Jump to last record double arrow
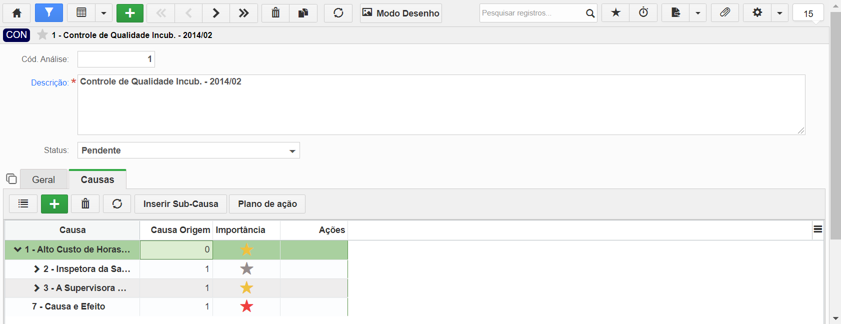Viewport: 841px width, 324px height. 243,13
